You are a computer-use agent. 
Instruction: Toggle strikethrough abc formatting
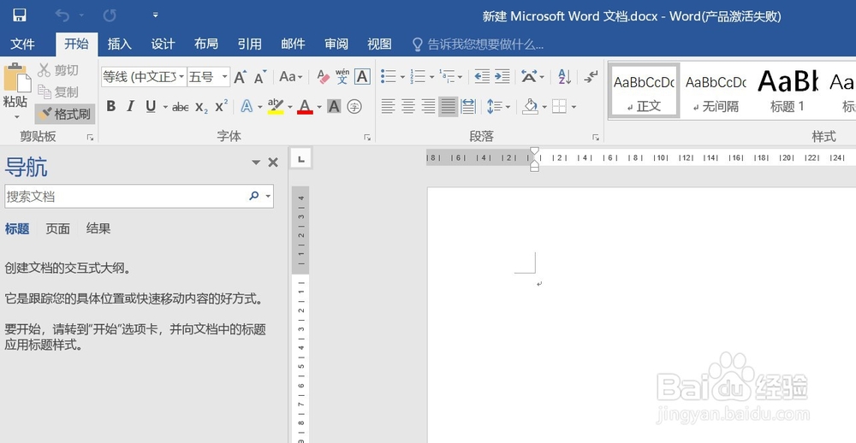coord(180,108)
